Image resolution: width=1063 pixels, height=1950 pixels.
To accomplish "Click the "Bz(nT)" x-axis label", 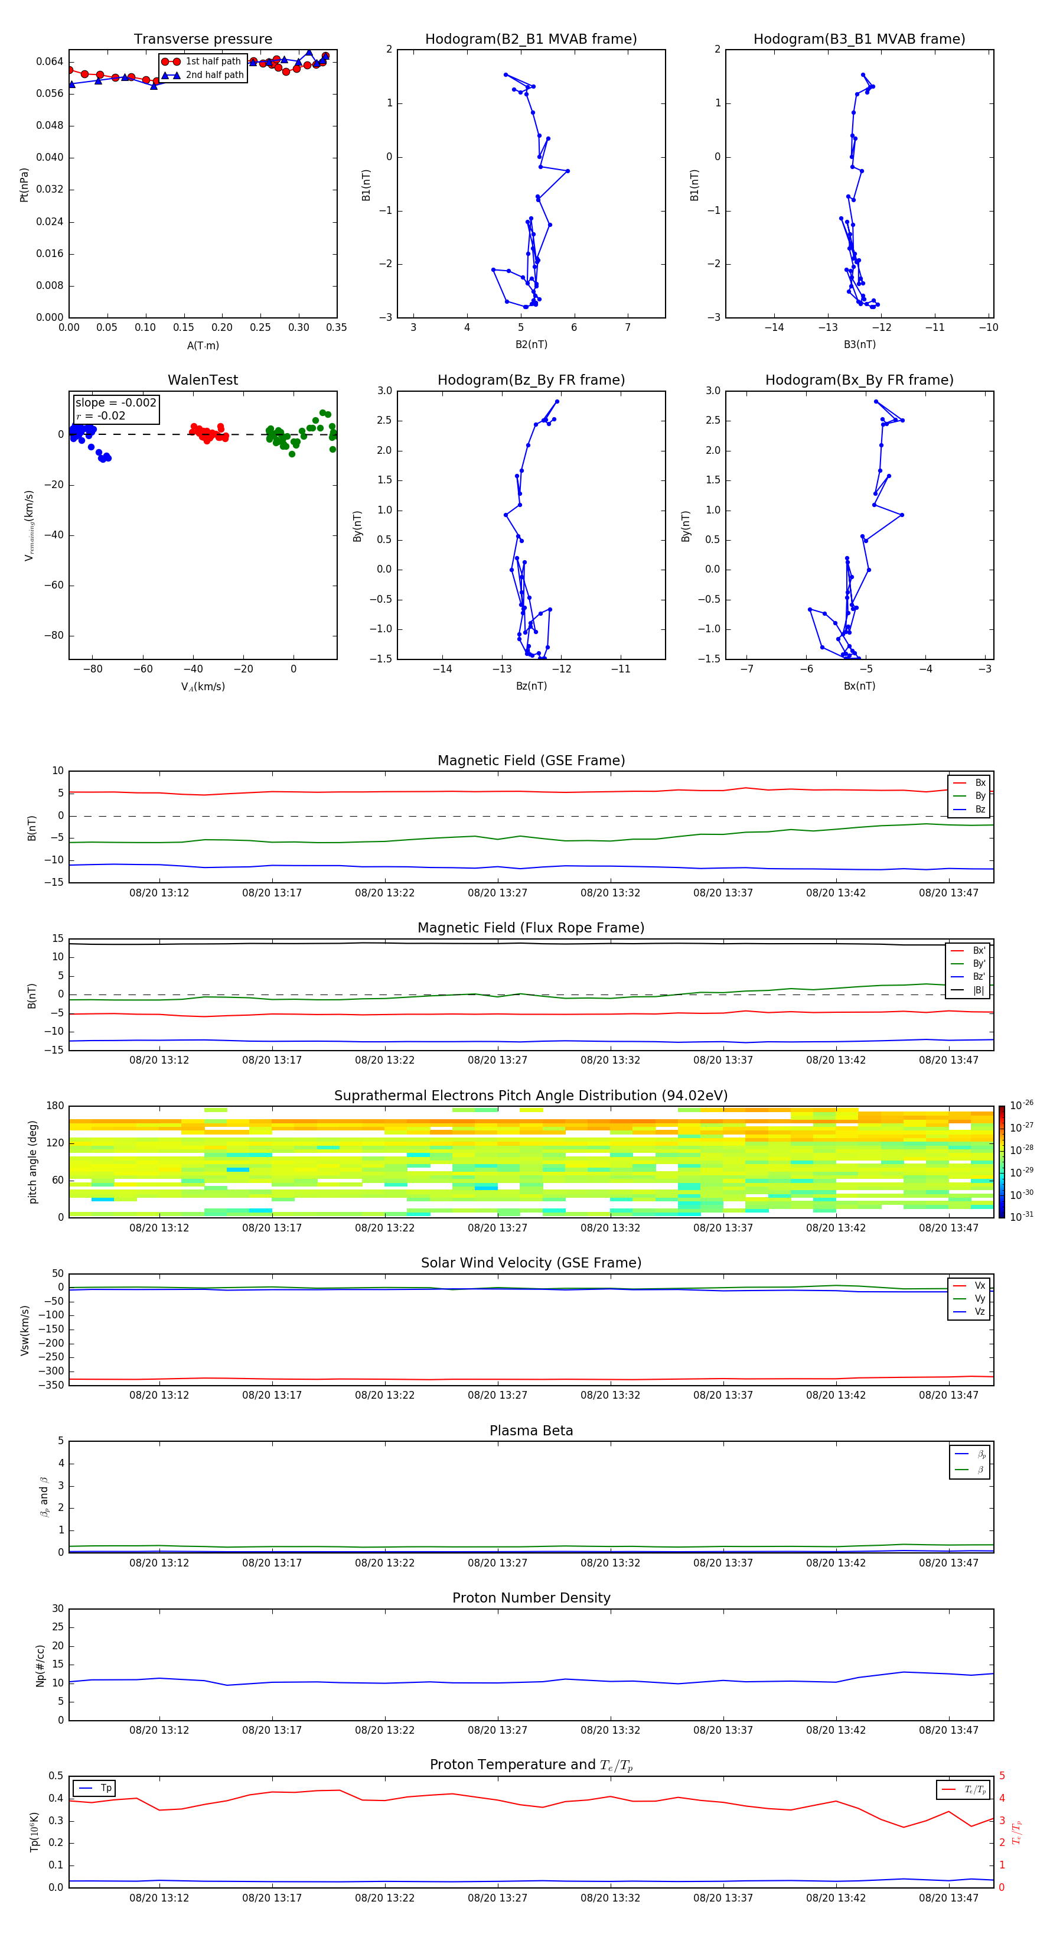I will pyautogui.click(x=531, y=686).
